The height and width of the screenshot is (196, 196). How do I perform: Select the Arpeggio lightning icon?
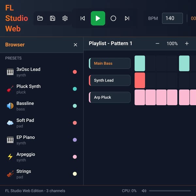pos(10,157)
